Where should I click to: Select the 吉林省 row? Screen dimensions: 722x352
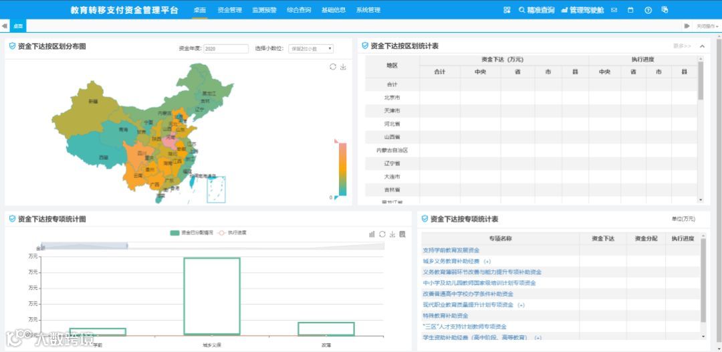point(531,190)
